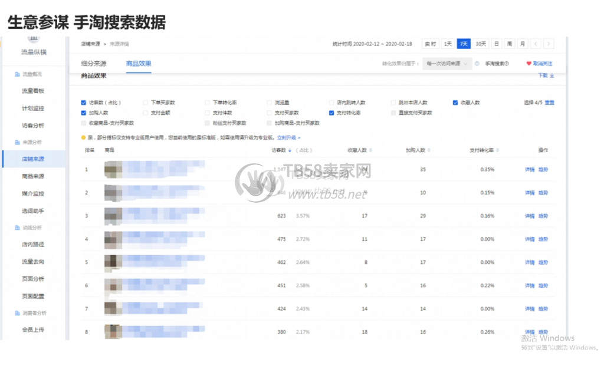Select the 30天 time range button
The width and height of the screenshot is (604, 366).
coord(481,44)
